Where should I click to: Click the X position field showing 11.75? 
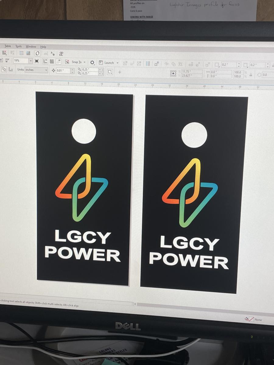pos(191,72)
